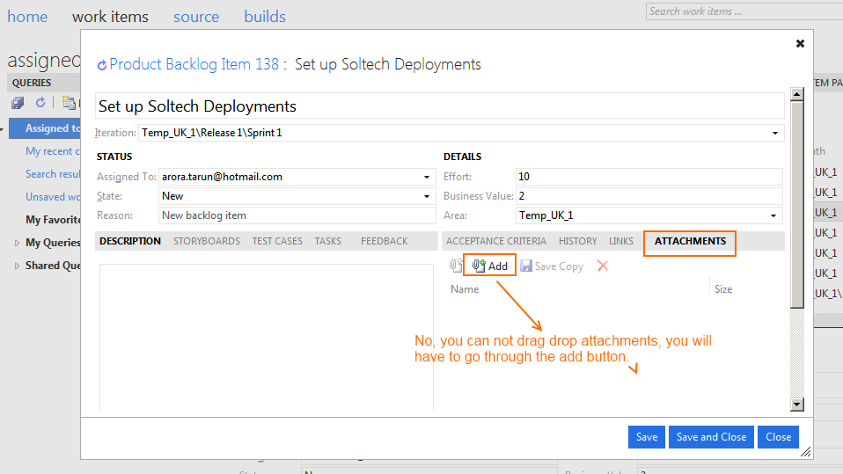Click the refresh icon beside Product Backlog Item 138
This screenshot has width=843, height=474.
[x=101, y=65]
